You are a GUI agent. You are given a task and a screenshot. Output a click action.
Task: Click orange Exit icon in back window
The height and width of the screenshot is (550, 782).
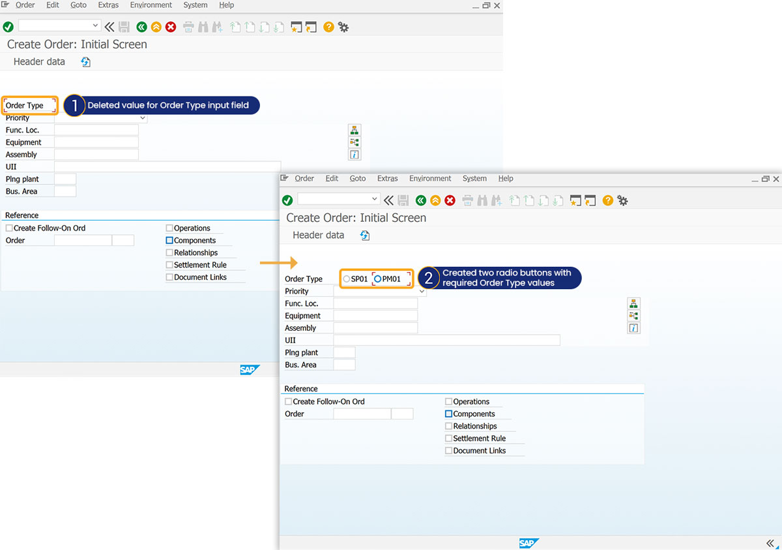tap(156, 27)
